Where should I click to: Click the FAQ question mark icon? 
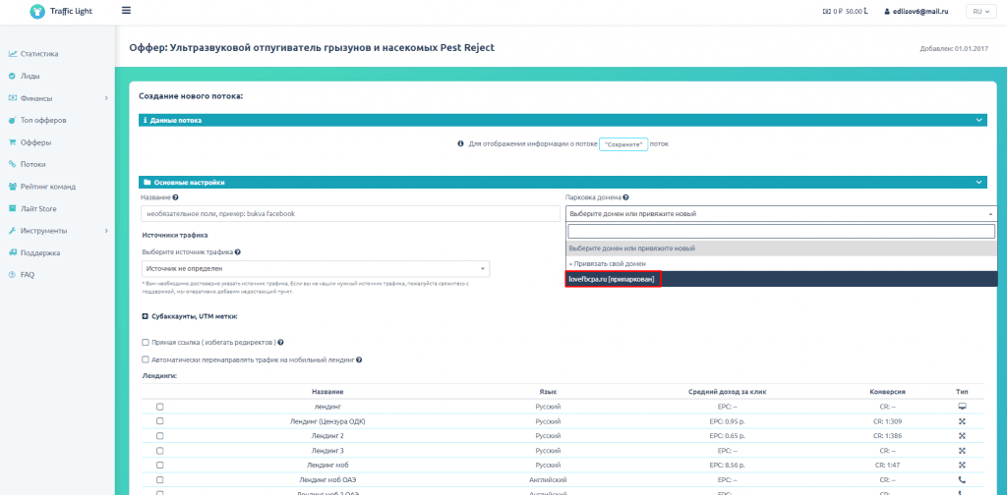click(12, 274)
